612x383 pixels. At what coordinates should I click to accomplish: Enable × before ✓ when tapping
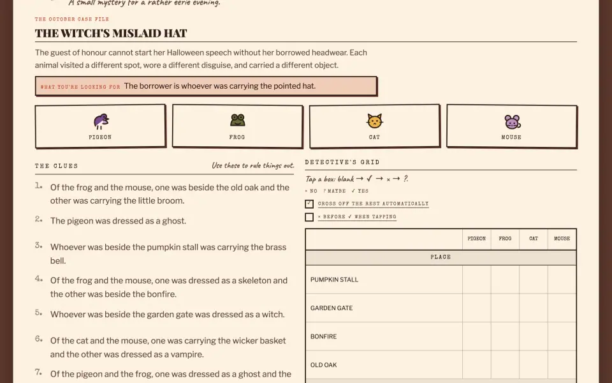pyautogui.click(x=309, y=217)
